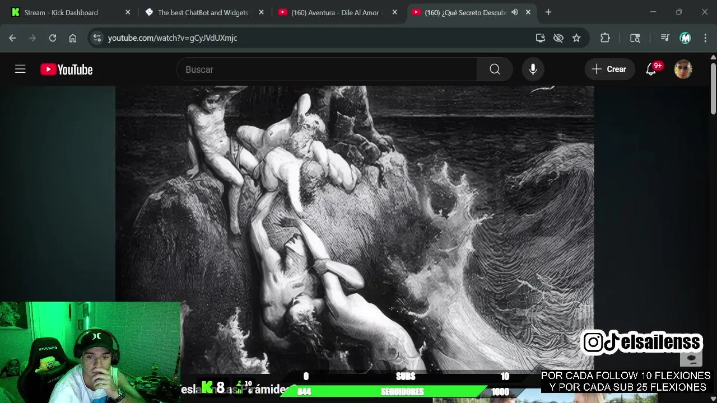This screenshot has height=403, width=717.
Task: Reload the current YouTube page
Action: tap(53, 38)
